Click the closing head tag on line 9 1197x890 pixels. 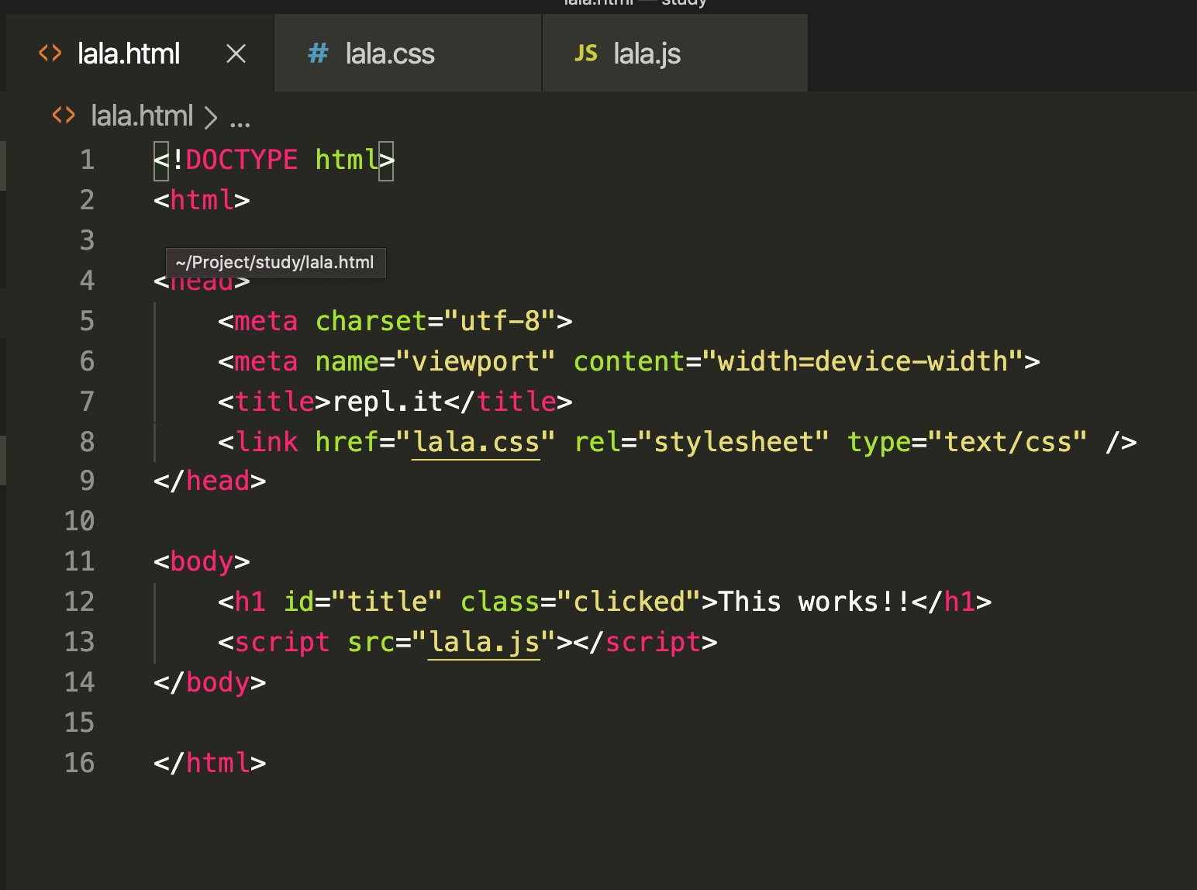210,481
